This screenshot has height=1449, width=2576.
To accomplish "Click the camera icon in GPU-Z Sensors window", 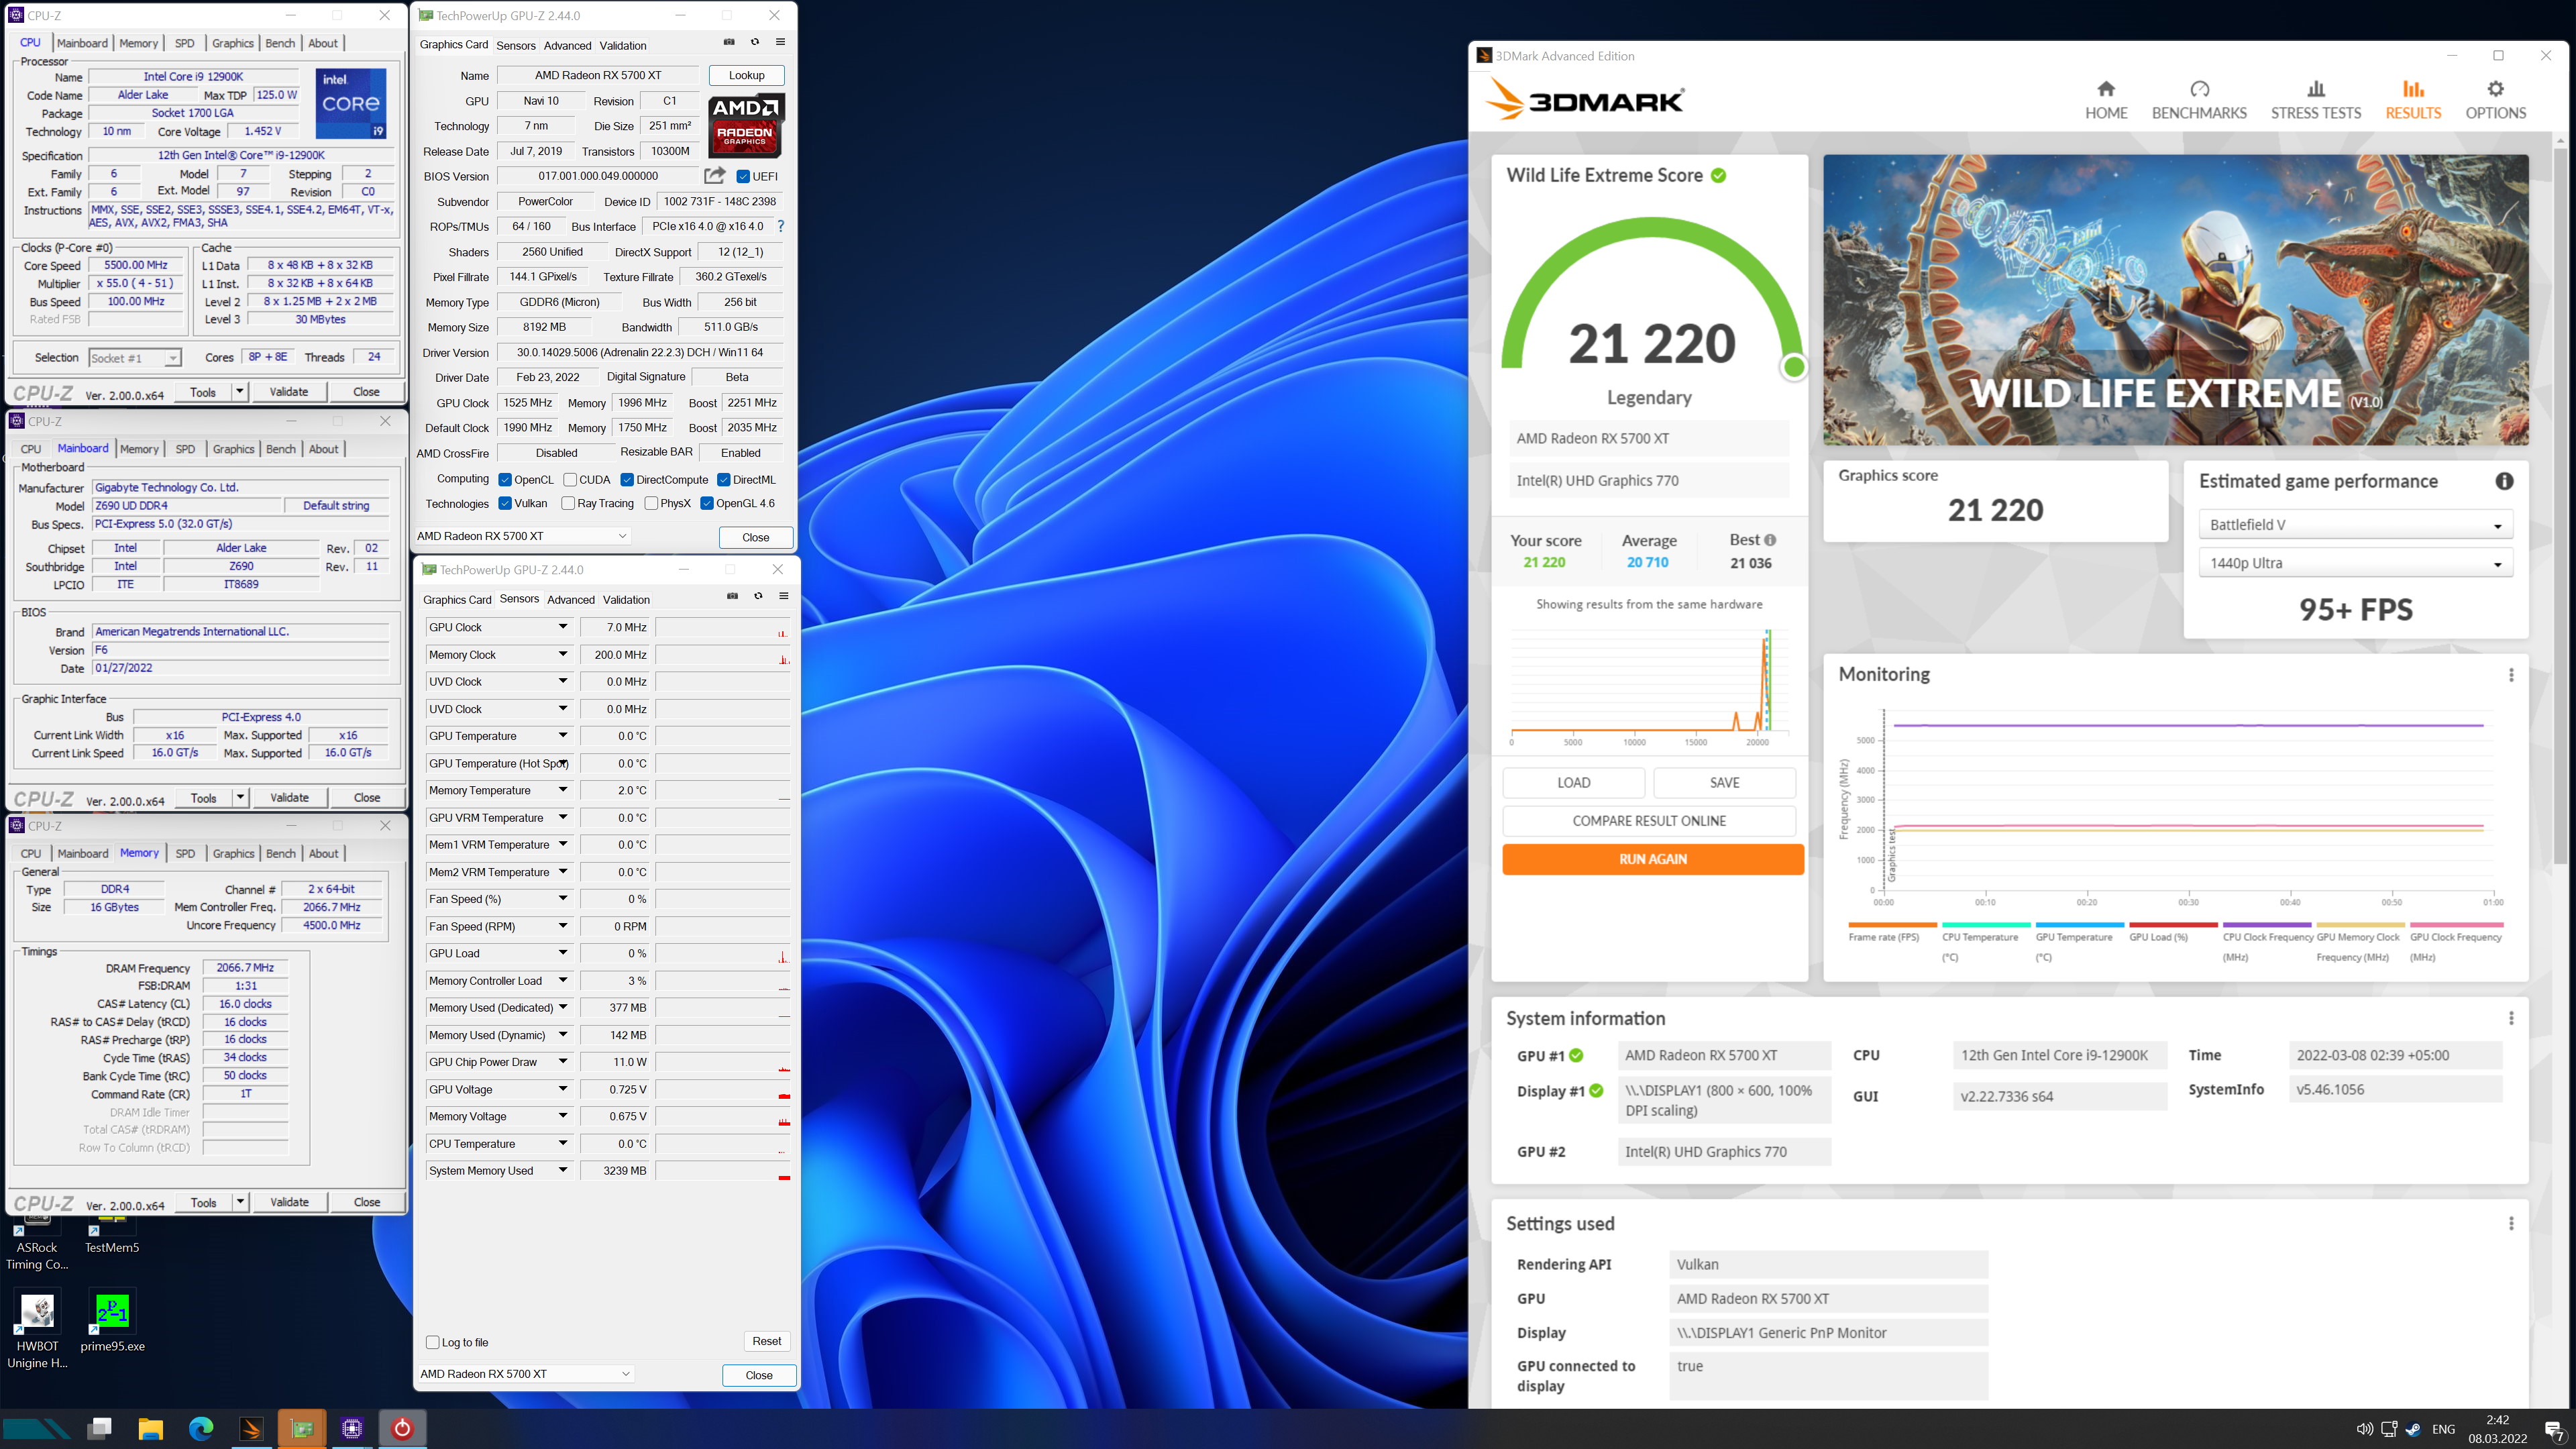I will pos(732,596).
